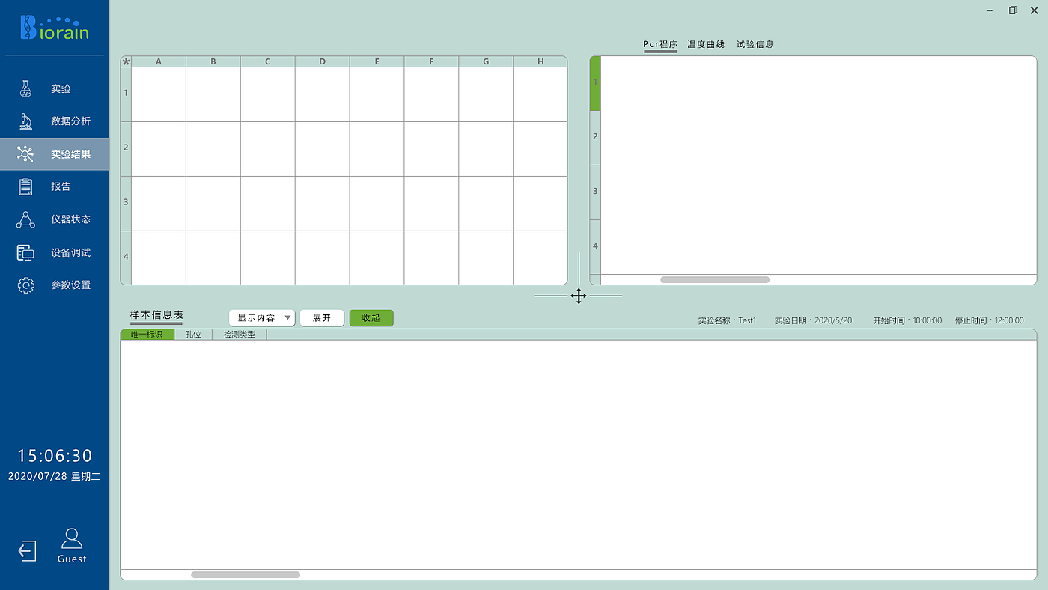Click horizontal scrollbar of sample info table

[246, 574]
